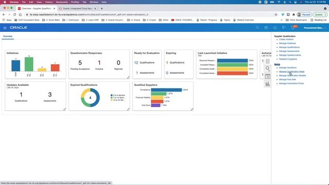
Task: Click the Paused profile button
Action: [x=304, y=14]
